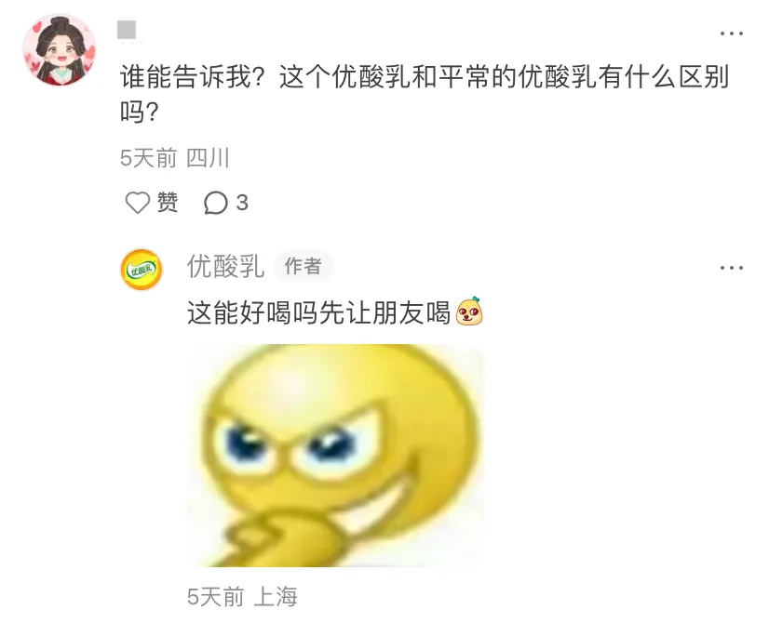The height and width of the screenshot is (623, 769).
Task: View the yellow smirking emoji image
Action: [x=335, y=456]
